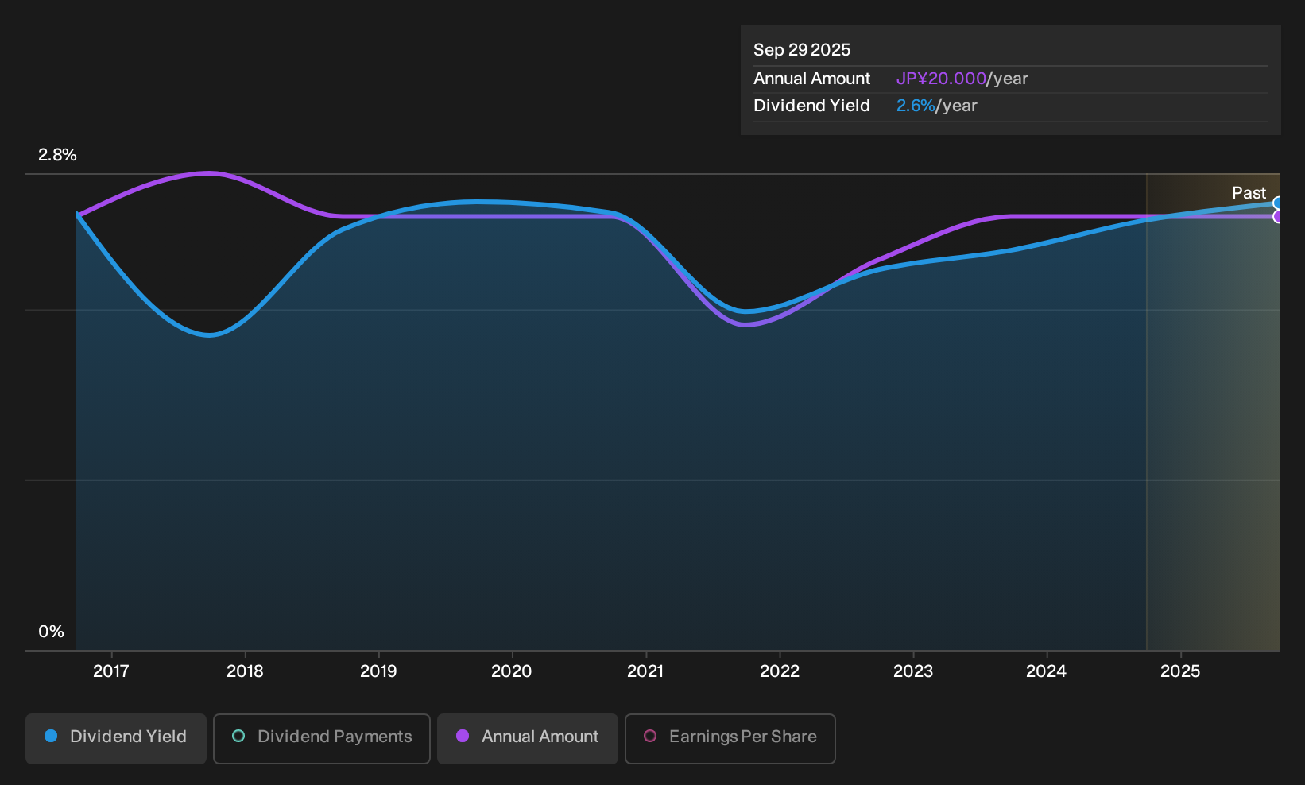Click the 2020 label on the x-axis
This screenshot has width=1305, height=785.
[511, 671]
